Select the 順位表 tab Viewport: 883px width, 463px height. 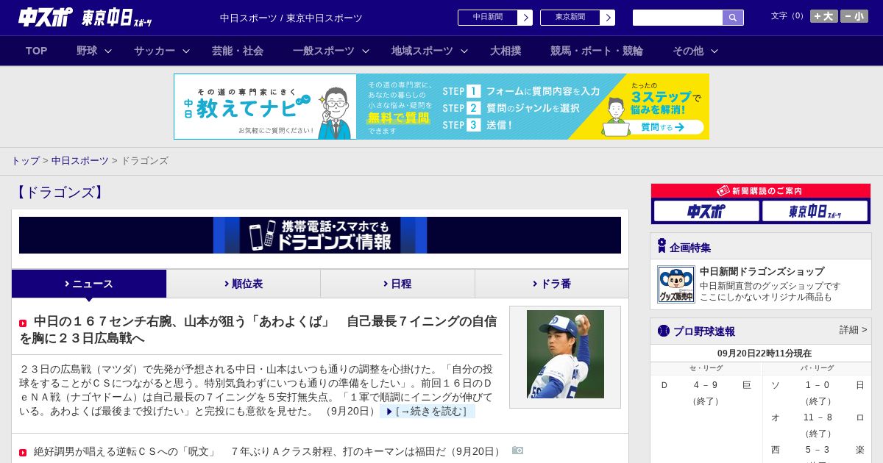pos(244,284)
